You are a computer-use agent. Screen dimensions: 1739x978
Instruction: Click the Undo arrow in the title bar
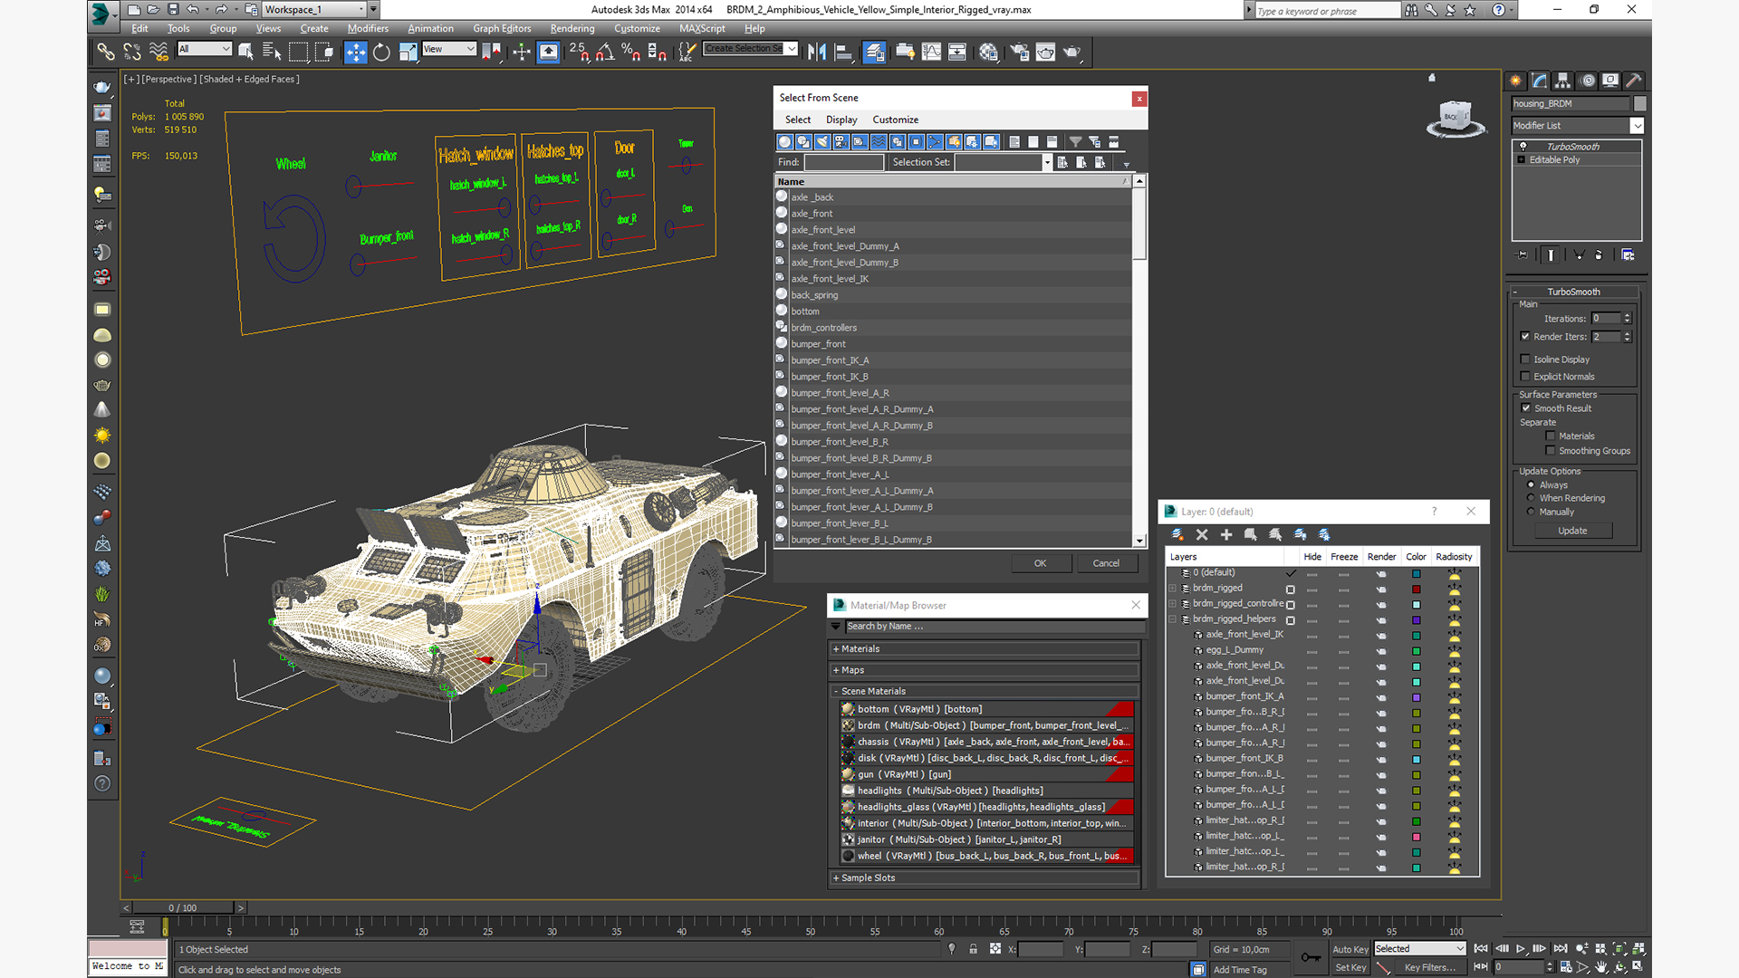tap(193, 9)
